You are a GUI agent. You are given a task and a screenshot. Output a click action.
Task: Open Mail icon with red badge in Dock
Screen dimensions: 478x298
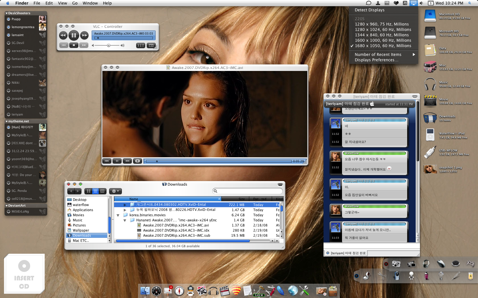(x=168, y=291)
